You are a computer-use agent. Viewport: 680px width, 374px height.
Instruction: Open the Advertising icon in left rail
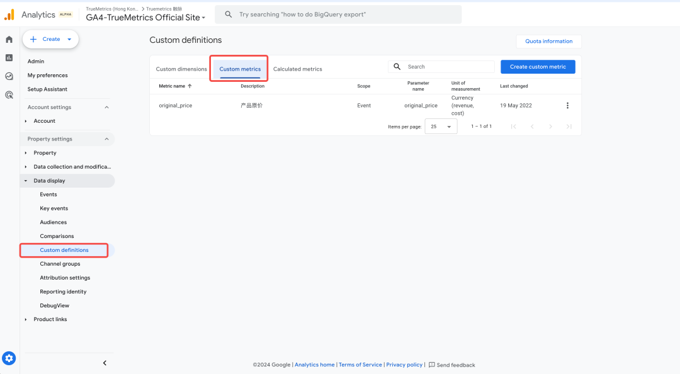pyautogui.click(x=9, y=95)
